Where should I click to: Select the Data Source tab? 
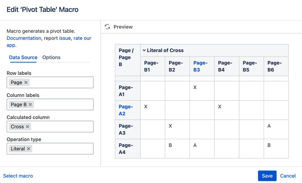coord(23,57)
